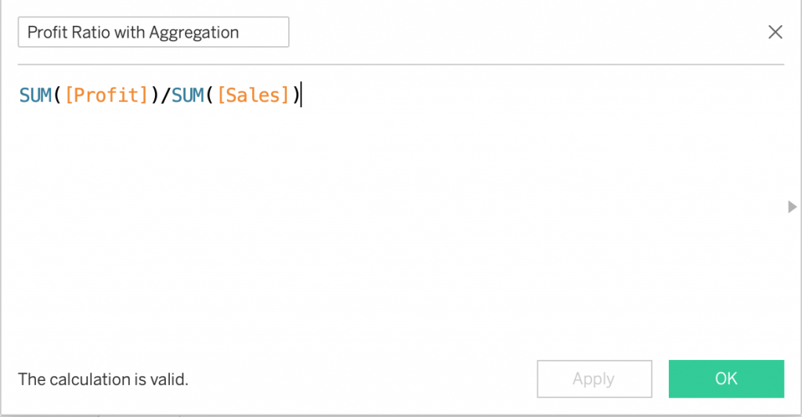Click the closing parenthesis after [Profit]
The height and width of the screenshot is (417, 802).
coord(154,95)
